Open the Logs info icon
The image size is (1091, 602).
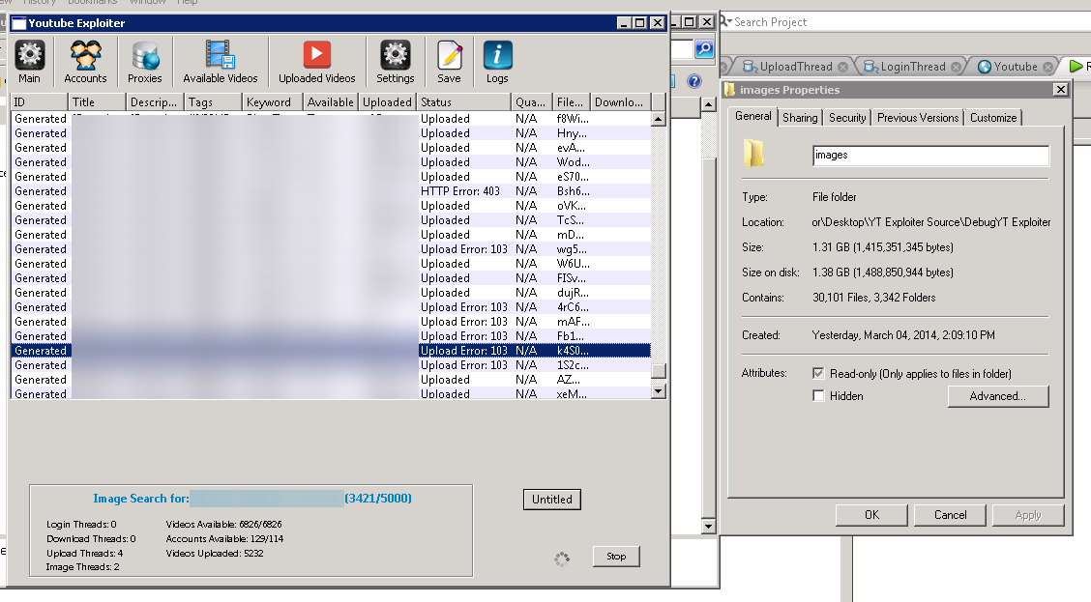(x=497, y=61)
